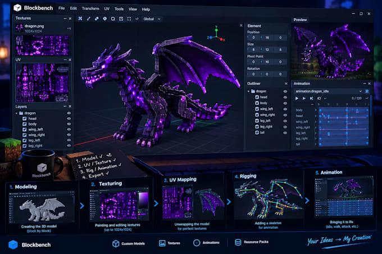This screenshot has width=382, height=254.
Task: Click the Position Y field showing 16
Action: click(267, 38)
